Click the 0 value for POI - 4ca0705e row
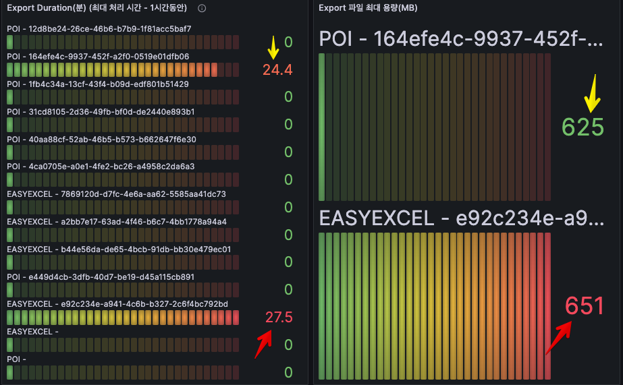The height and width of the screenshot is (385, 623). coord(288,180)
